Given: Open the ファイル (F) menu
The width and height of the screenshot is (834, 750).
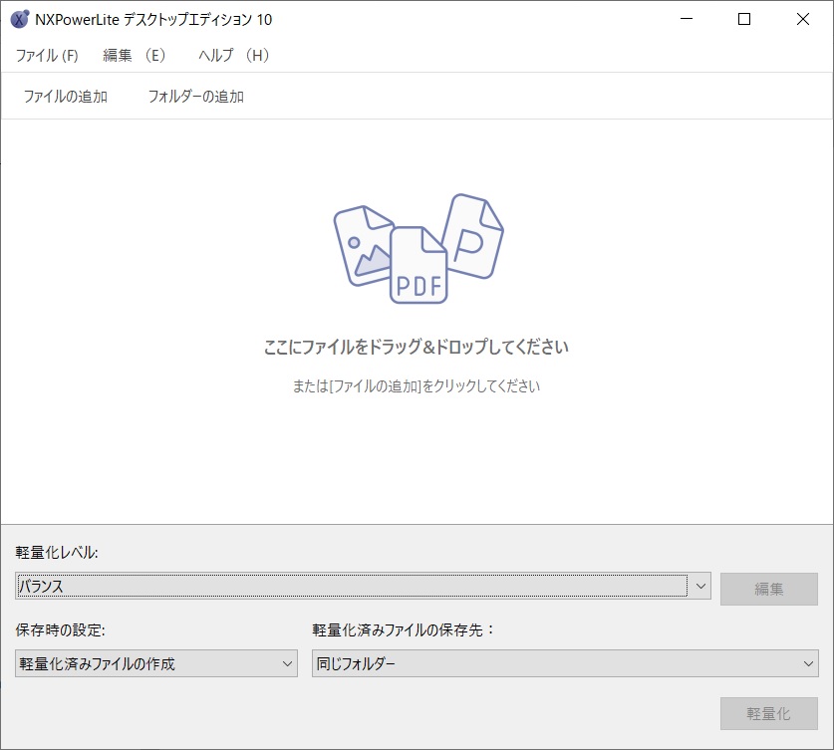Looking at the screenshot, I should (x=47, y=56).
